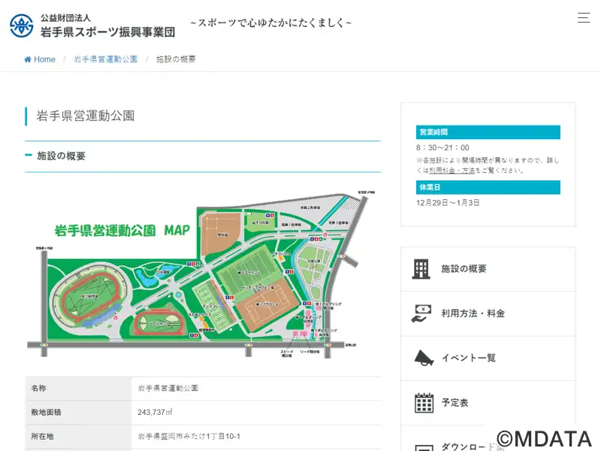Open the hamburger menu in the header
This screenshot has height=451, width=601.
coord(583,18)
